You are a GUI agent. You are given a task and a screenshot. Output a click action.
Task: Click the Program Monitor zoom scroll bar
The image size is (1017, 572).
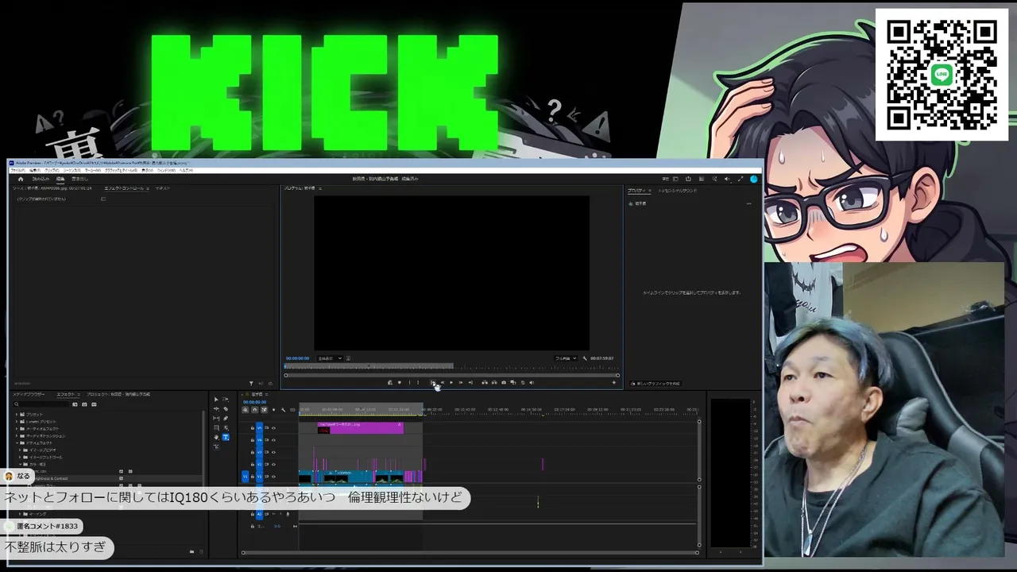pos(450,375)
